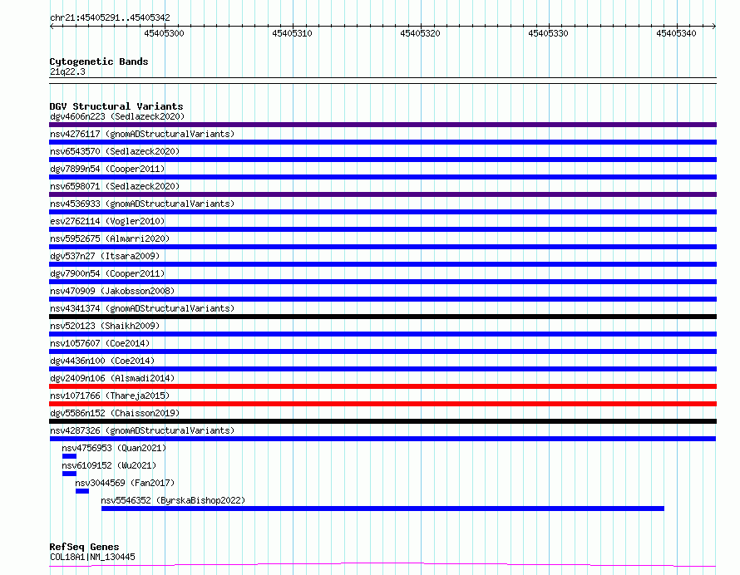Select nsv4536933 (gnomADStructuralVariants) label
The width and height of the screenshot is (740, 575).
coord(142,204)
